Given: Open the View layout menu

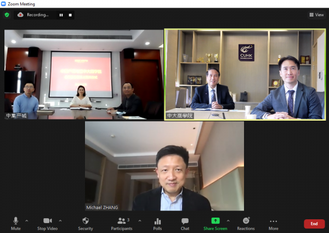Looking at the screenshot, I should pos(316,15).
